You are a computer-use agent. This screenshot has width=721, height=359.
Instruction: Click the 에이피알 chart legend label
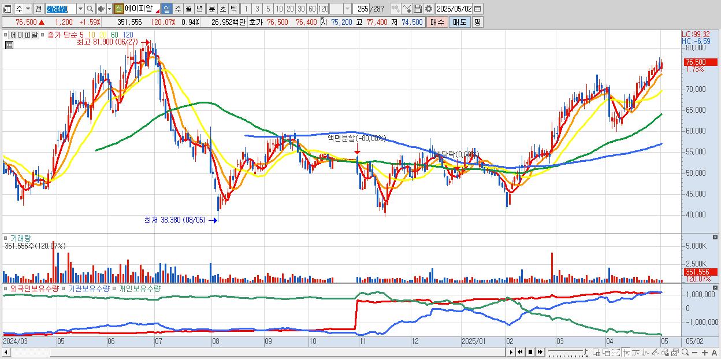point(24,35)
